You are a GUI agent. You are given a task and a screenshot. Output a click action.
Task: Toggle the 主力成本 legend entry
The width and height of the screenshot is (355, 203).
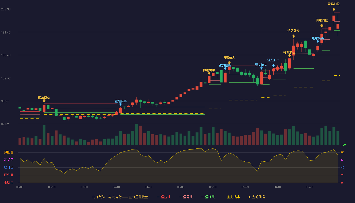pyautogui.click(x=231, y=197)
